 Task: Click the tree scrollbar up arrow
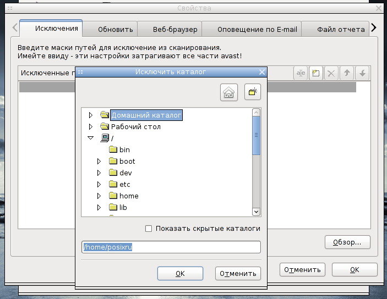[x=256, y=113]
